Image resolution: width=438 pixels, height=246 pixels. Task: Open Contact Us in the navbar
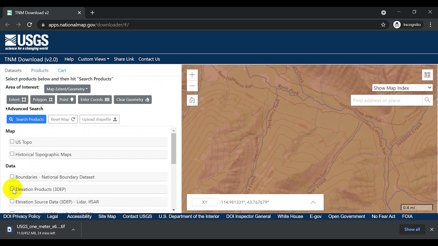[x=149, y=59]
